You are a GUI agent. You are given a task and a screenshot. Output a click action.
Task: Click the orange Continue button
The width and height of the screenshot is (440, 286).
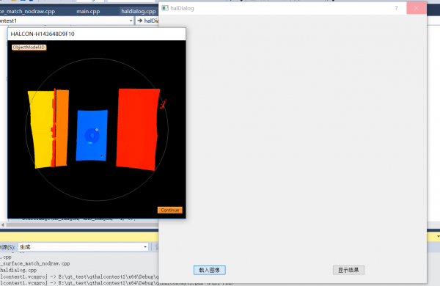tap(170, 210)
